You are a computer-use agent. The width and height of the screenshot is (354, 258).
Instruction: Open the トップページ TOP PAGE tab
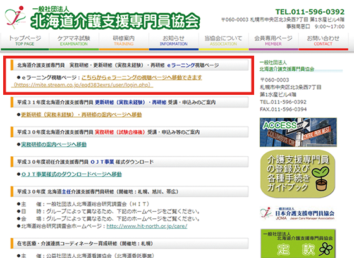tap(25, 41)
